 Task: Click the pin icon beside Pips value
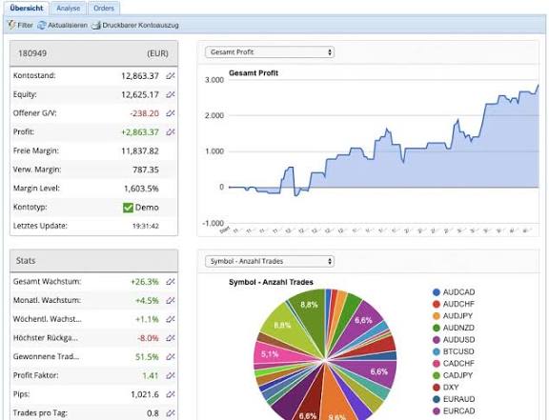(171, 394)
